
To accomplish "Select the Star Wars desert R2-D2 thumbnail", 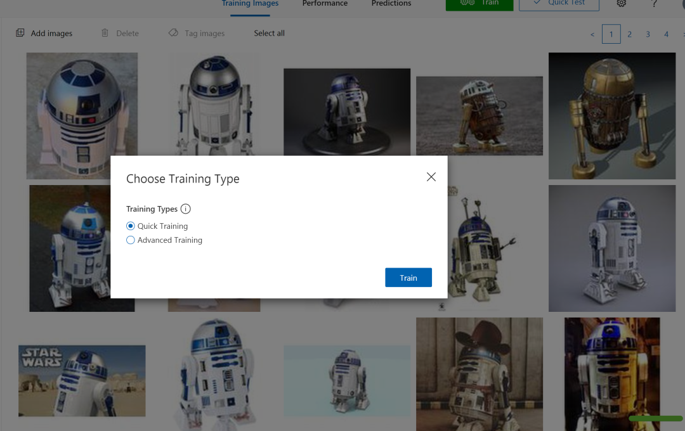I will pos(82,381).
